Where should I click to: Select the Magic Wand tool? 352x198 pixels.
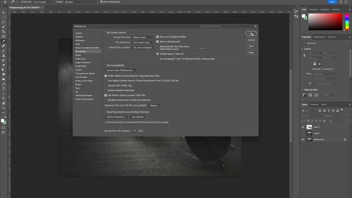tap(3, 27)
